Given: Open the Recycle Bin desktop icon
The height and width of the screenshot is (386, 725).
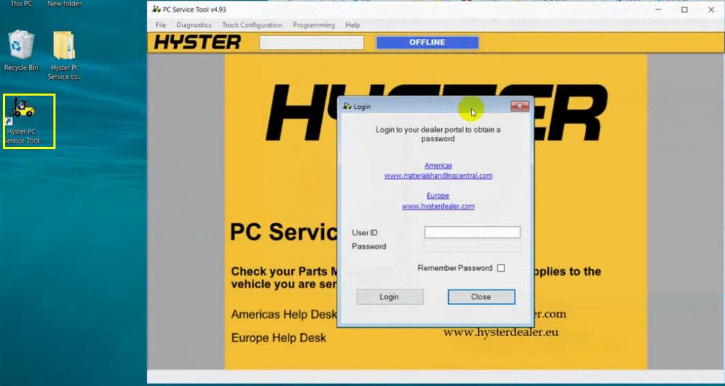Looking at the screenshot, I should (21, 51).
